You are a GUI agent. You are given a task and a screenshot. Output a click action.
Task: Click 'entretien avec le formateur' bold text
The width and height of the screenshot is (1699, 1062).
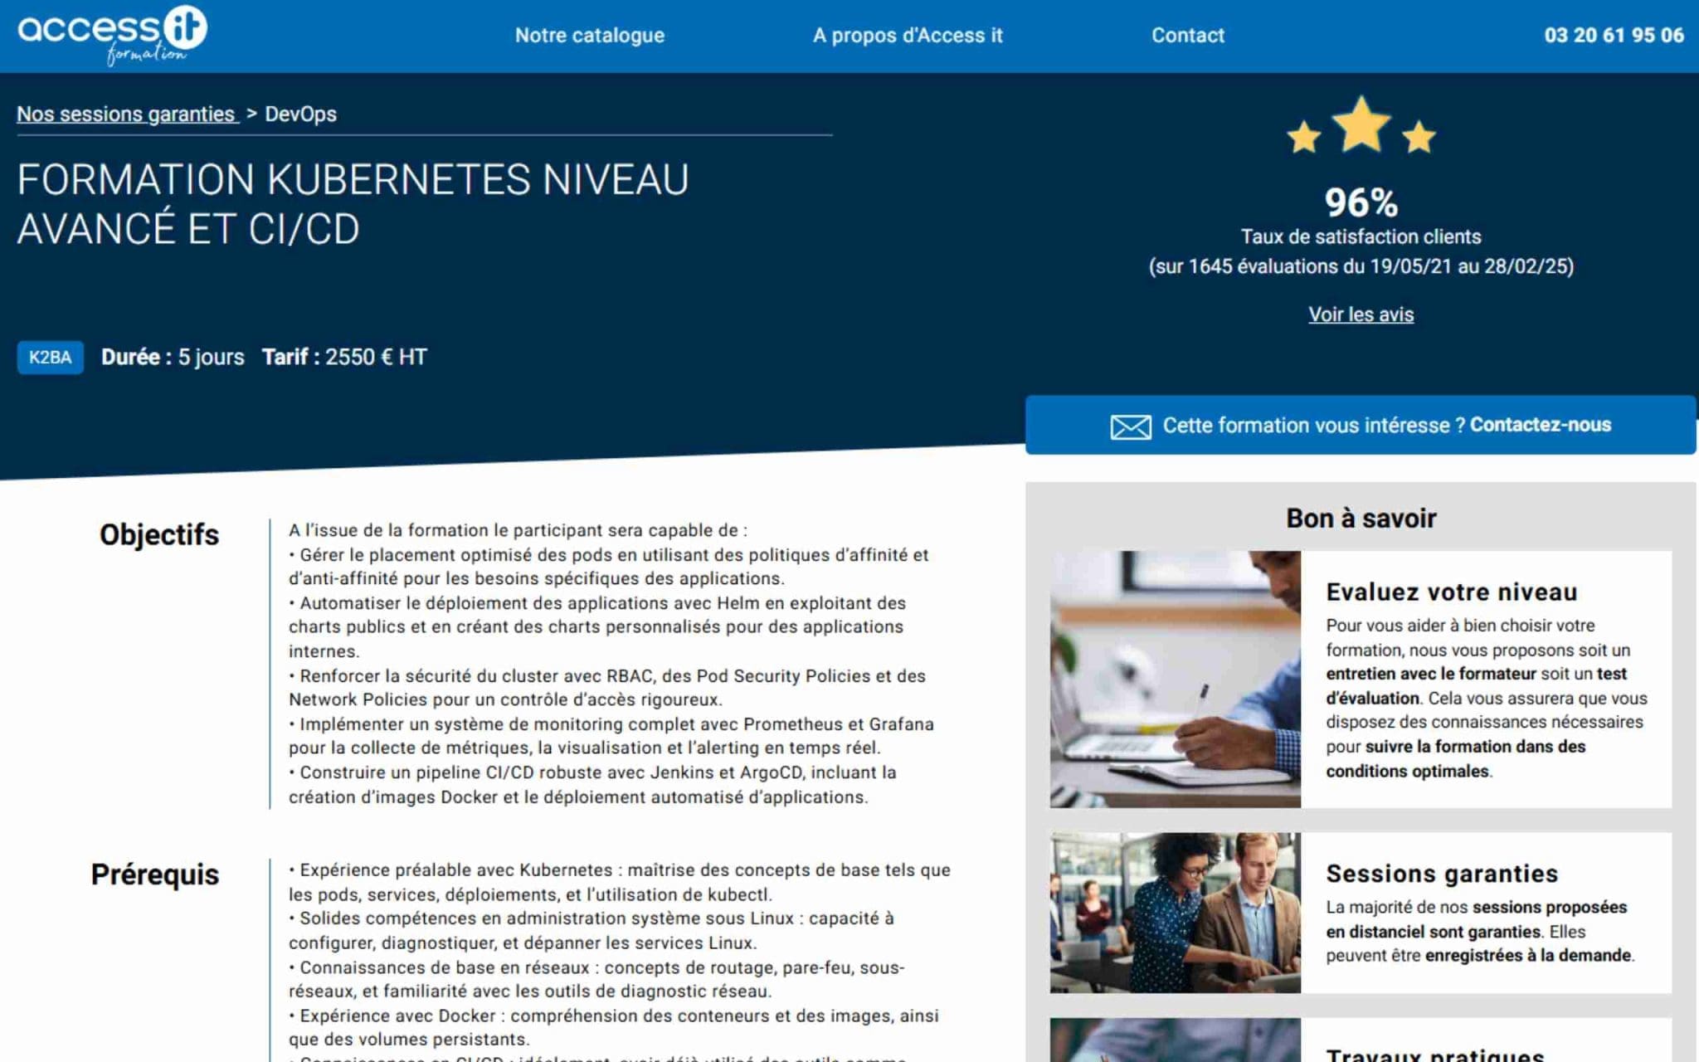[1431, 674]
